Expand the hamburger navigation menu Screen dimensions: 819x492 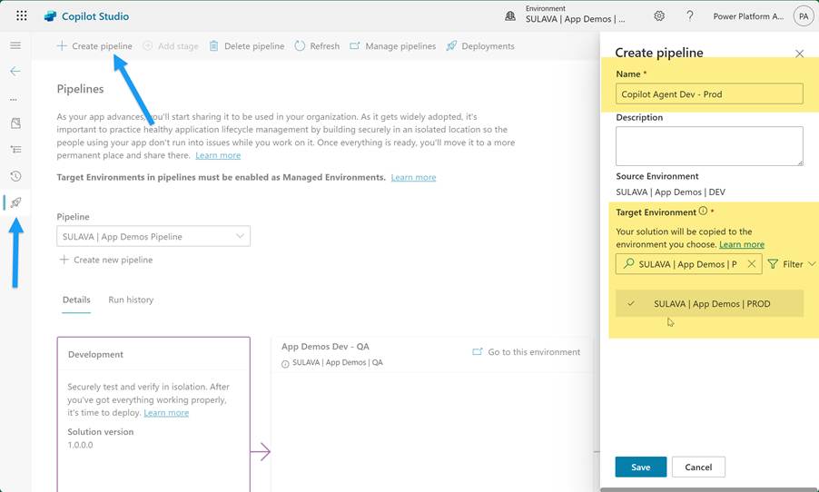[x=15, y=45]
